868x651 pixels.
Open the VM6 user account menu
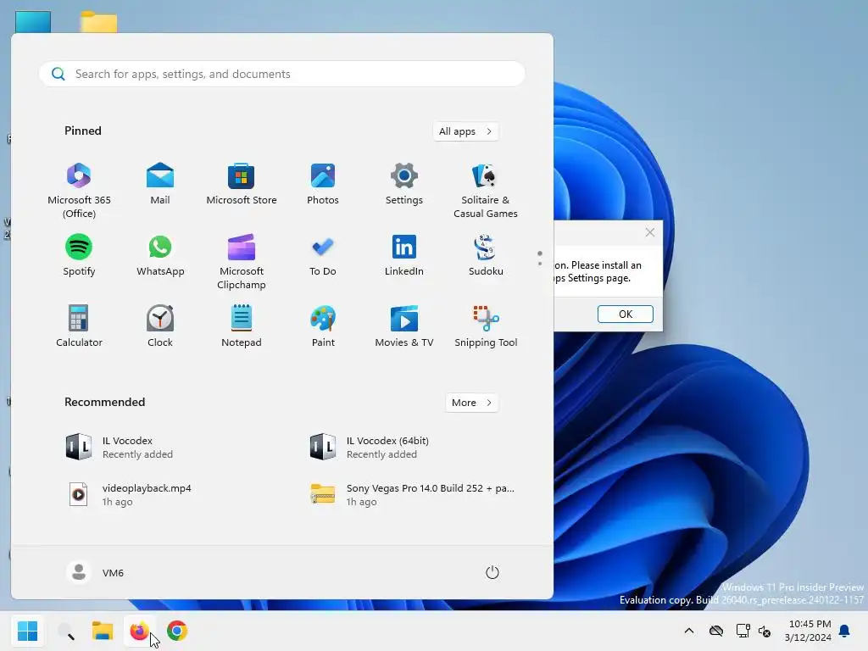(x=95, y=572)
